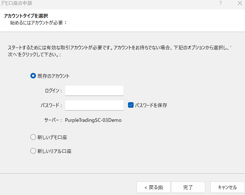Viewport: 245px width, 195px height.
Task: Cancel the dialog via キャンセル button
Action: coord(227,187)
